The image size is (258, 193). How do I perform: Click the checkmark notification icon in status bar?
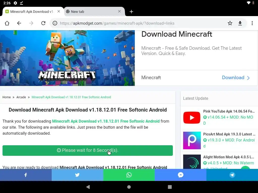21,3
